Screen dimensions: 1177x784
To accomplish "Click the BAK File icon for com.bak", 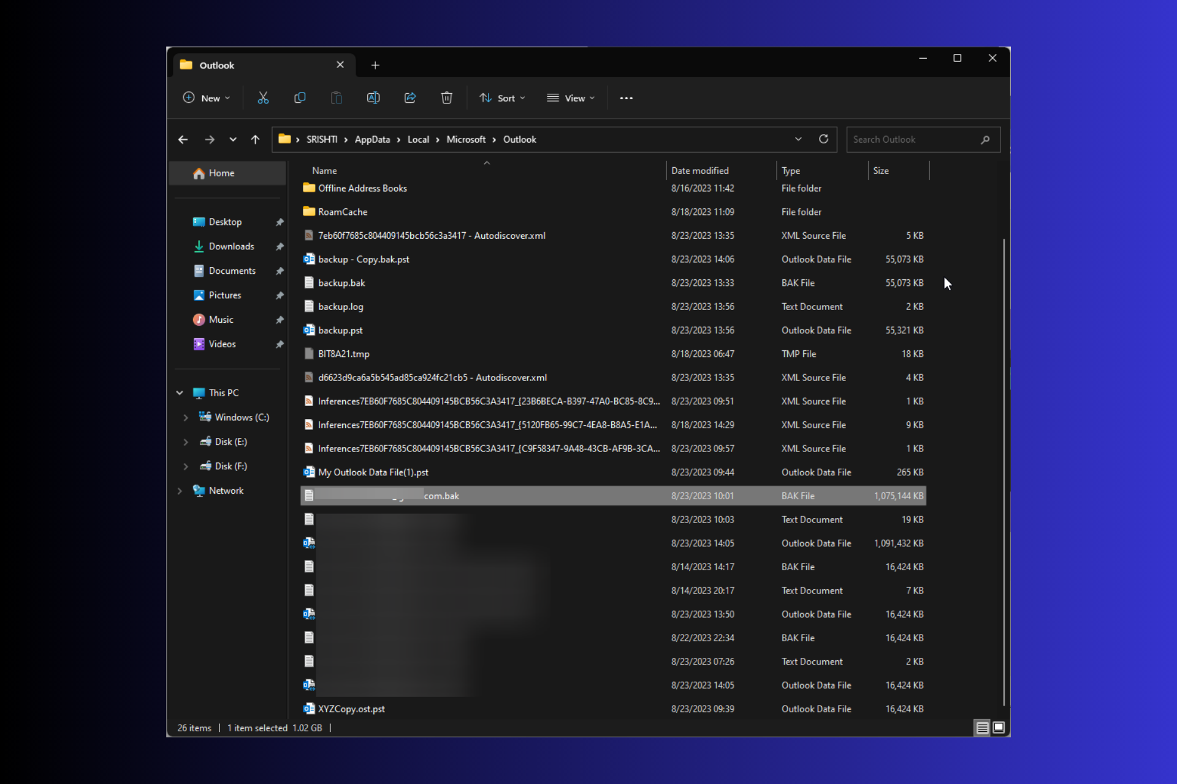I will point(308,496).
